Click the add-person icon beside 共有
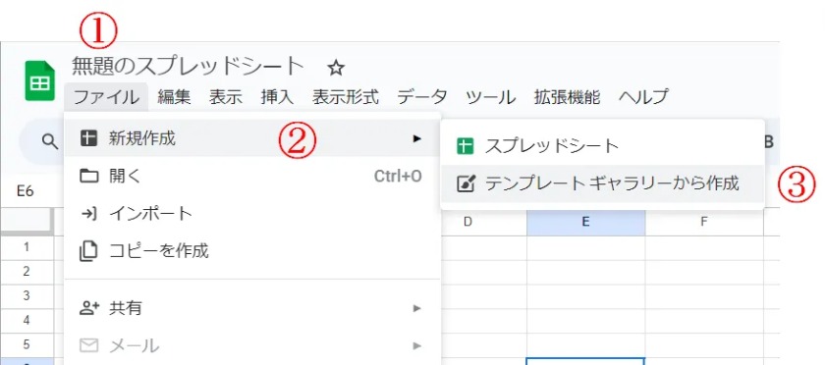This screenshot has width=825, height=365. (89, 308)
